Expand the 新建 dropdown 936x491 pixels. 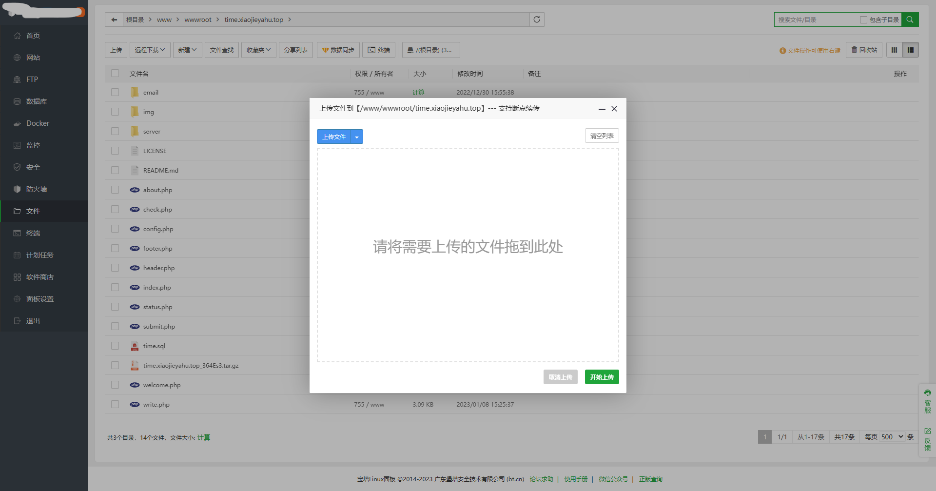click(187, 50)
